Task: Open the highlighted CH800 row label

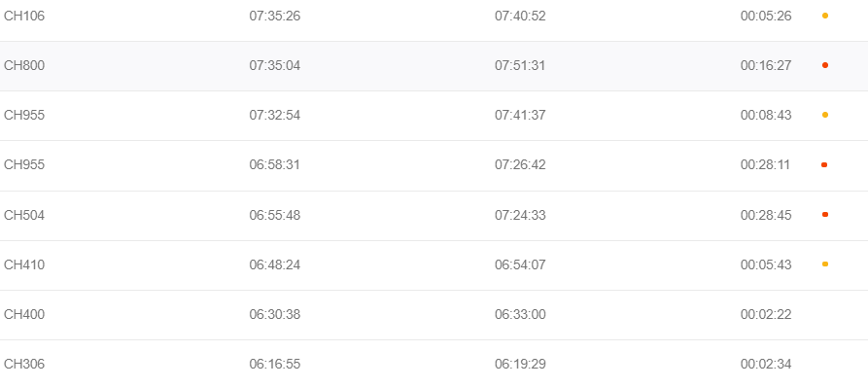Action: click(24, 66)
